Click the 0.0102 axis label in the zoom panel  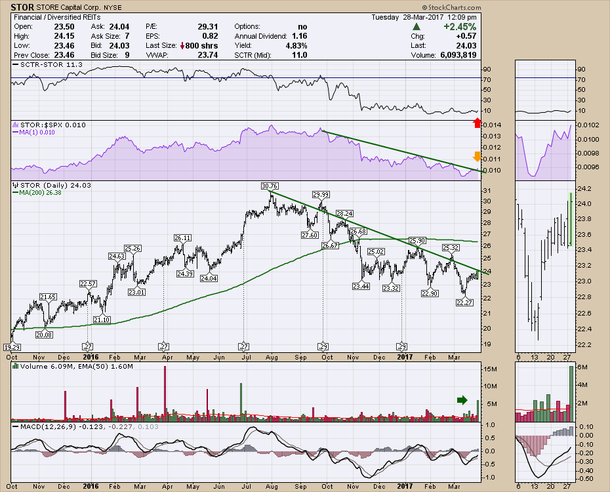pos(588,125)
